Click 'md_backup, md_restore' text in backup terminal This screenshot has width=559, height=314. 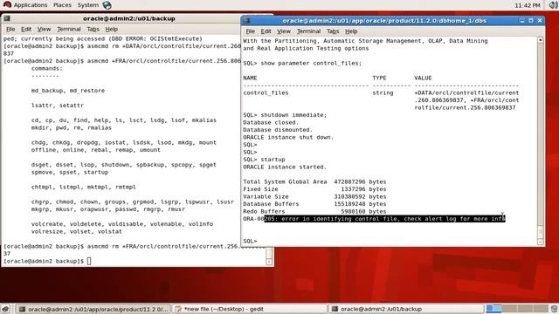pyautogui.click(x=68, y=91)
